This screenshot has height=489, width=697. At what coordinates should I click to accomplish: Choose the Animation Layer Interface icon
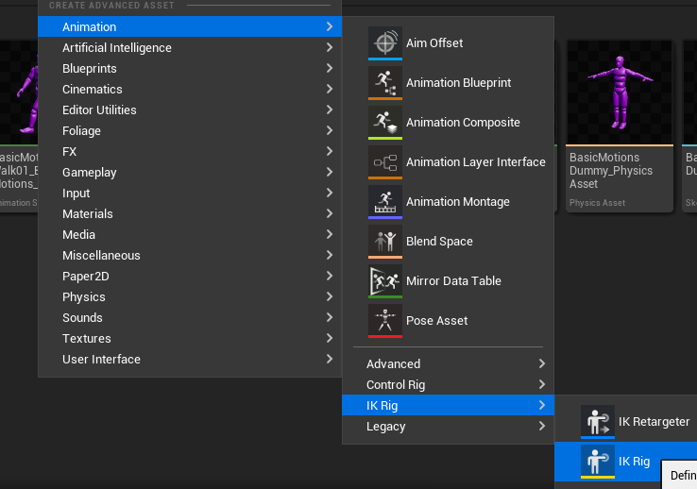(384, 162)
